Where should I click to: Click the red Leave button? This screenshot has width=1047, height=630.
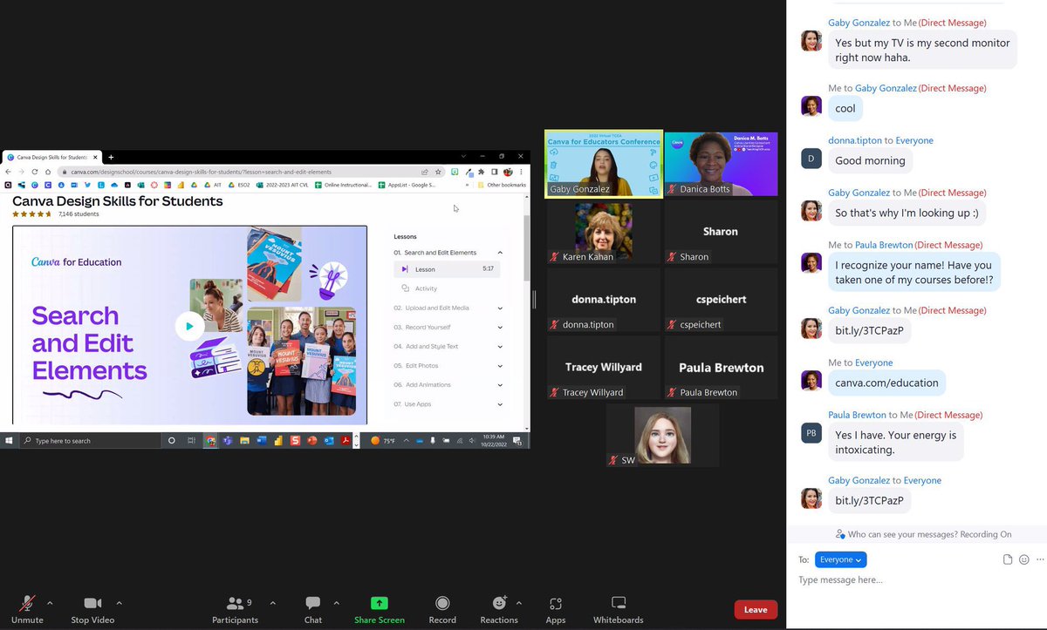(756, 610)
